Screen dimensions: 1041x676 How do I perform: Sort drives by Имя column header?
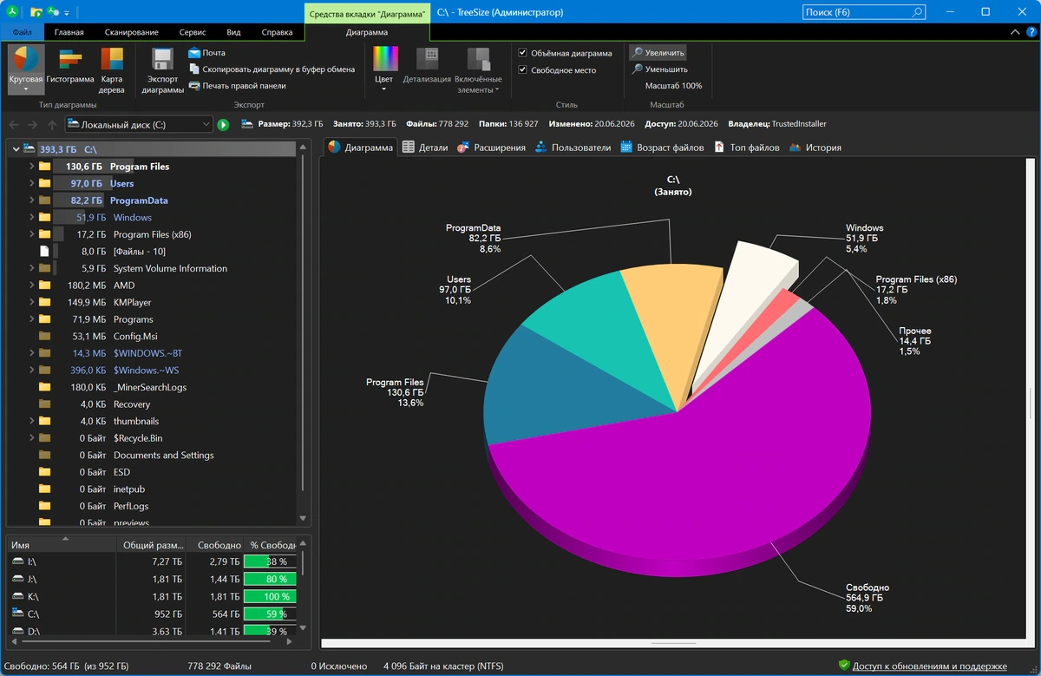pos(61,545)
